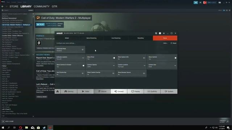Open the Radeon notifications icon in the title bar
Screen dimensions: 232x130
[x=156, y=33]
